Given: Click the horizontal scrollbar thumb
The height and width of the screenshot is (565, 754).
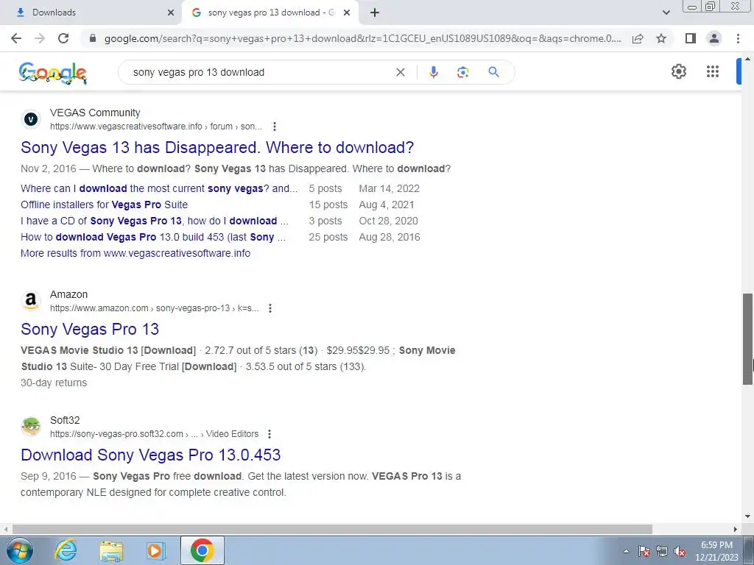Looking at the screenshot, I should [332, 529].
